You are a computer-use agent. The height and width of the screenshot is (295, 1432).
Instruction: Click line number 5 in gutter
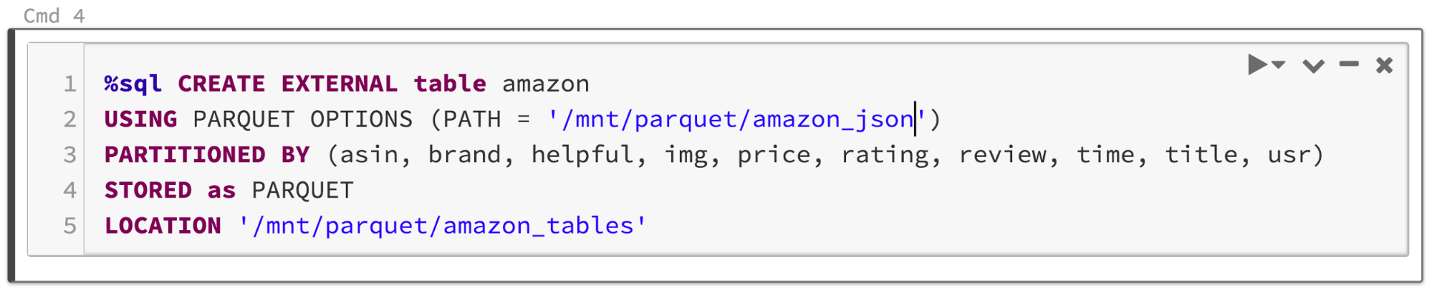(x=69, y=226)
